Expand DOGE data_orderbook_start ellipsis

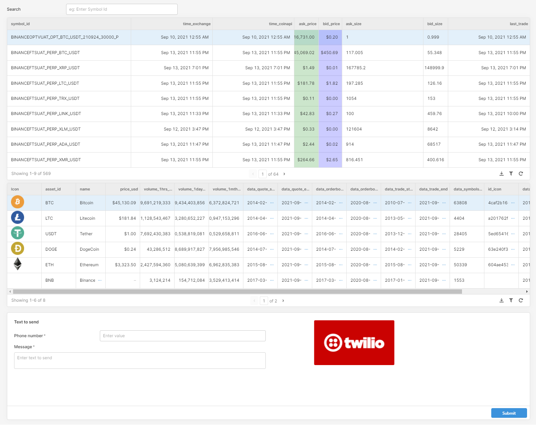(x=341, y=249)
